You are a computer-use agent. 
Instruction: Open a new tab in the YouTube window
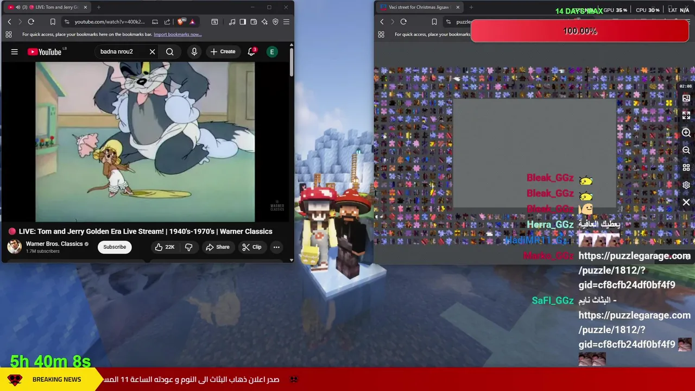(x=99, y=7)
